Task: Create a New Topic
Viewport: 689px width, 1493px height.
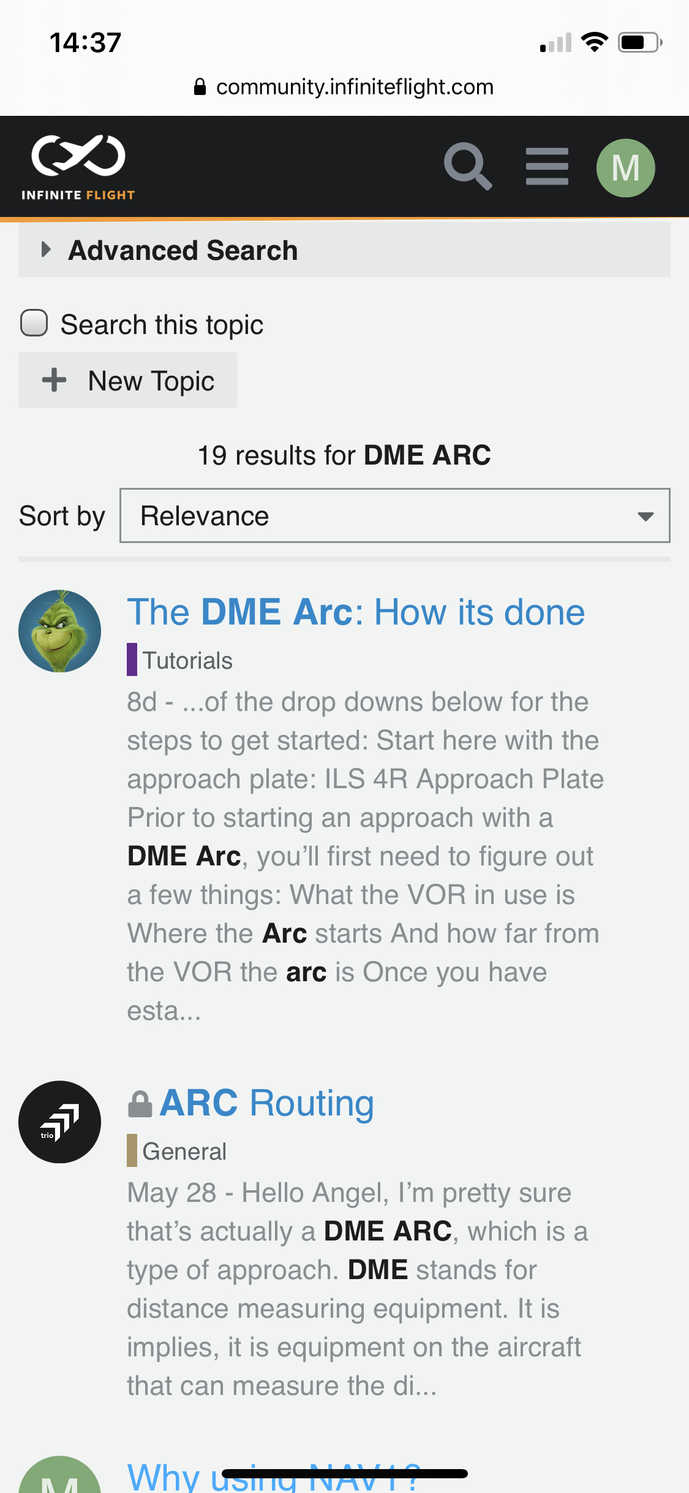Action: pos(127,380)
